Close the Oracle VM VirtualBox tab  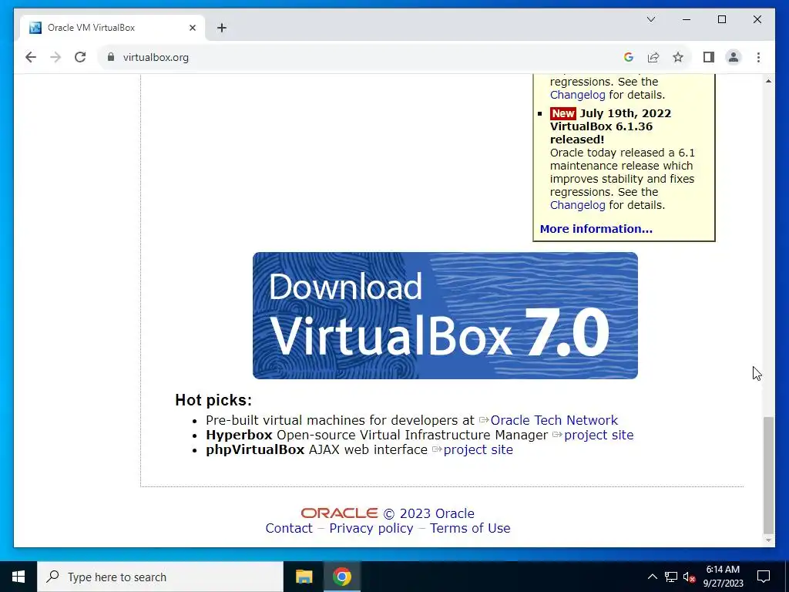pyautogui.click(x=192, y=28)
